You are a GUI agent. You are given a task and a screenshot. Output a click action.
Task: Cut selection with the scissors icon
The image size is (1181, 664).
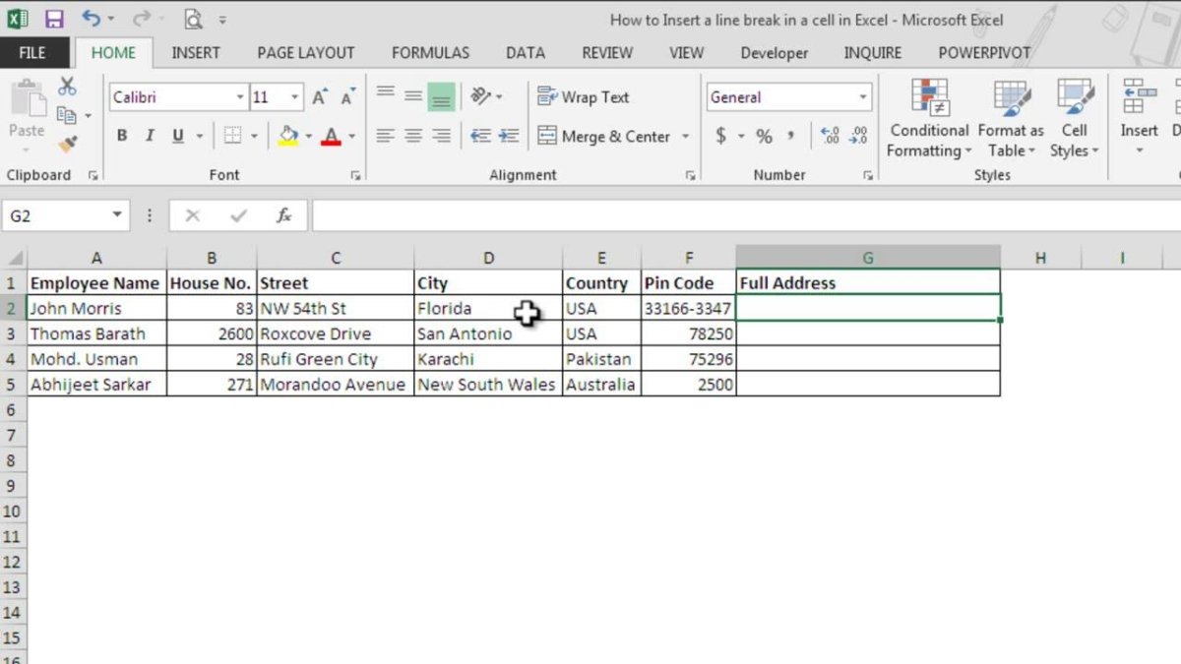tap(67, 88)
